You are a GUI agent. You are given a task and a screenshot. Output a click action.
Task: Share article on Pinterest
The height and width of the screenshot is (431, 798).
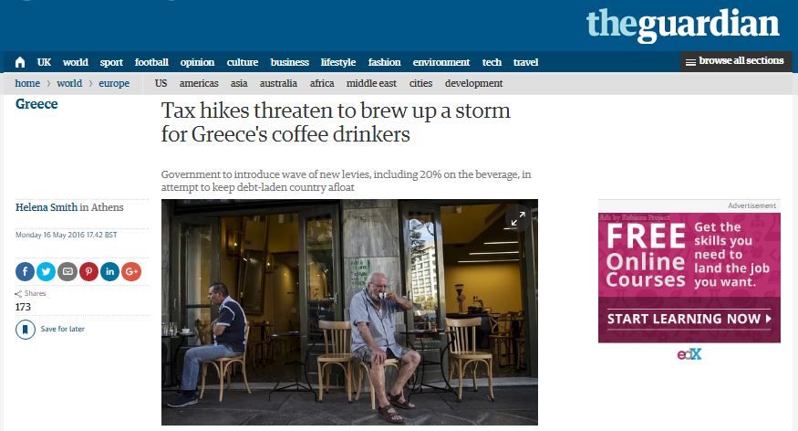coord(88,271)
